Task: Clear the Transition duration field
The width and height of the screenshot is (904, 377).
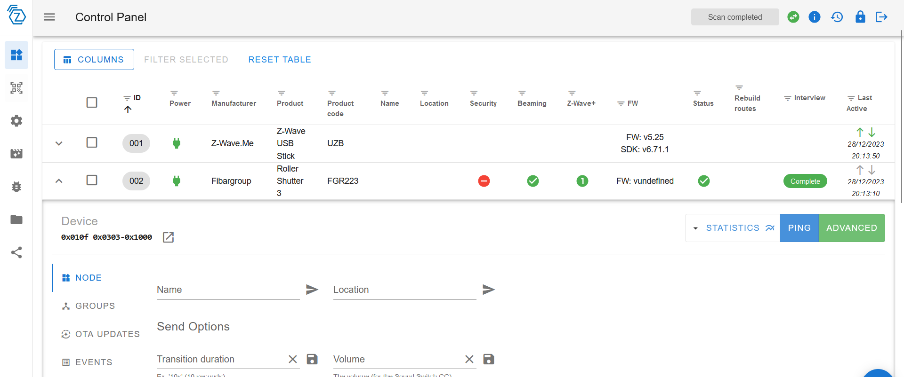Action: point(293,359)
